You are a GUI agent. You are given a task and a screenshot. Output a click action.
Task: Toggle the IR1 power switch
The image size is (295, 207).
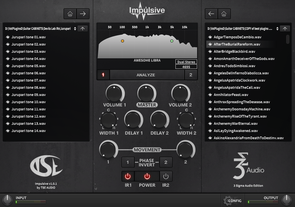click(x=128, y=176)
